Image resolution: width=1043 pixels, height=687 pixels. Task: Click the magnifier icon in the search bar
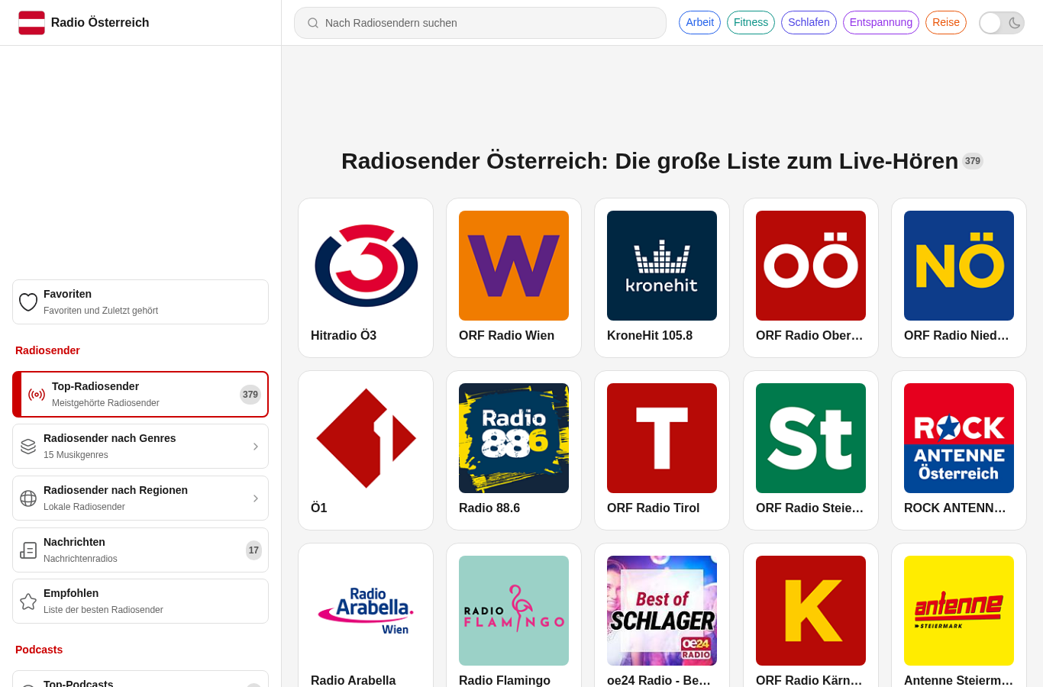(313, 23)
